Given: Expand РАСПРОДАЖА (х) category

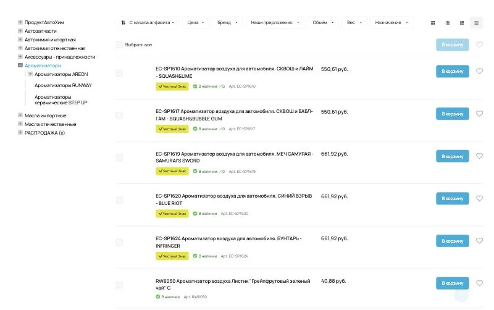Looking at the screenshot, I should (x=20, y=133).
